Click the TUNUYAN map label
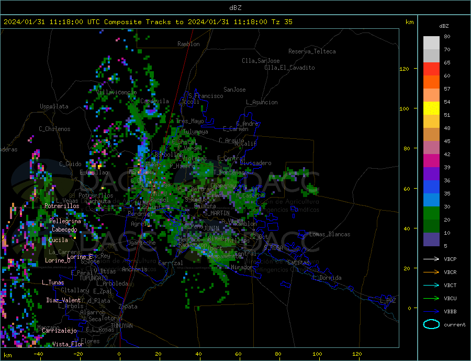Screen dimensions: 471x361 click(x=121, y=326)
